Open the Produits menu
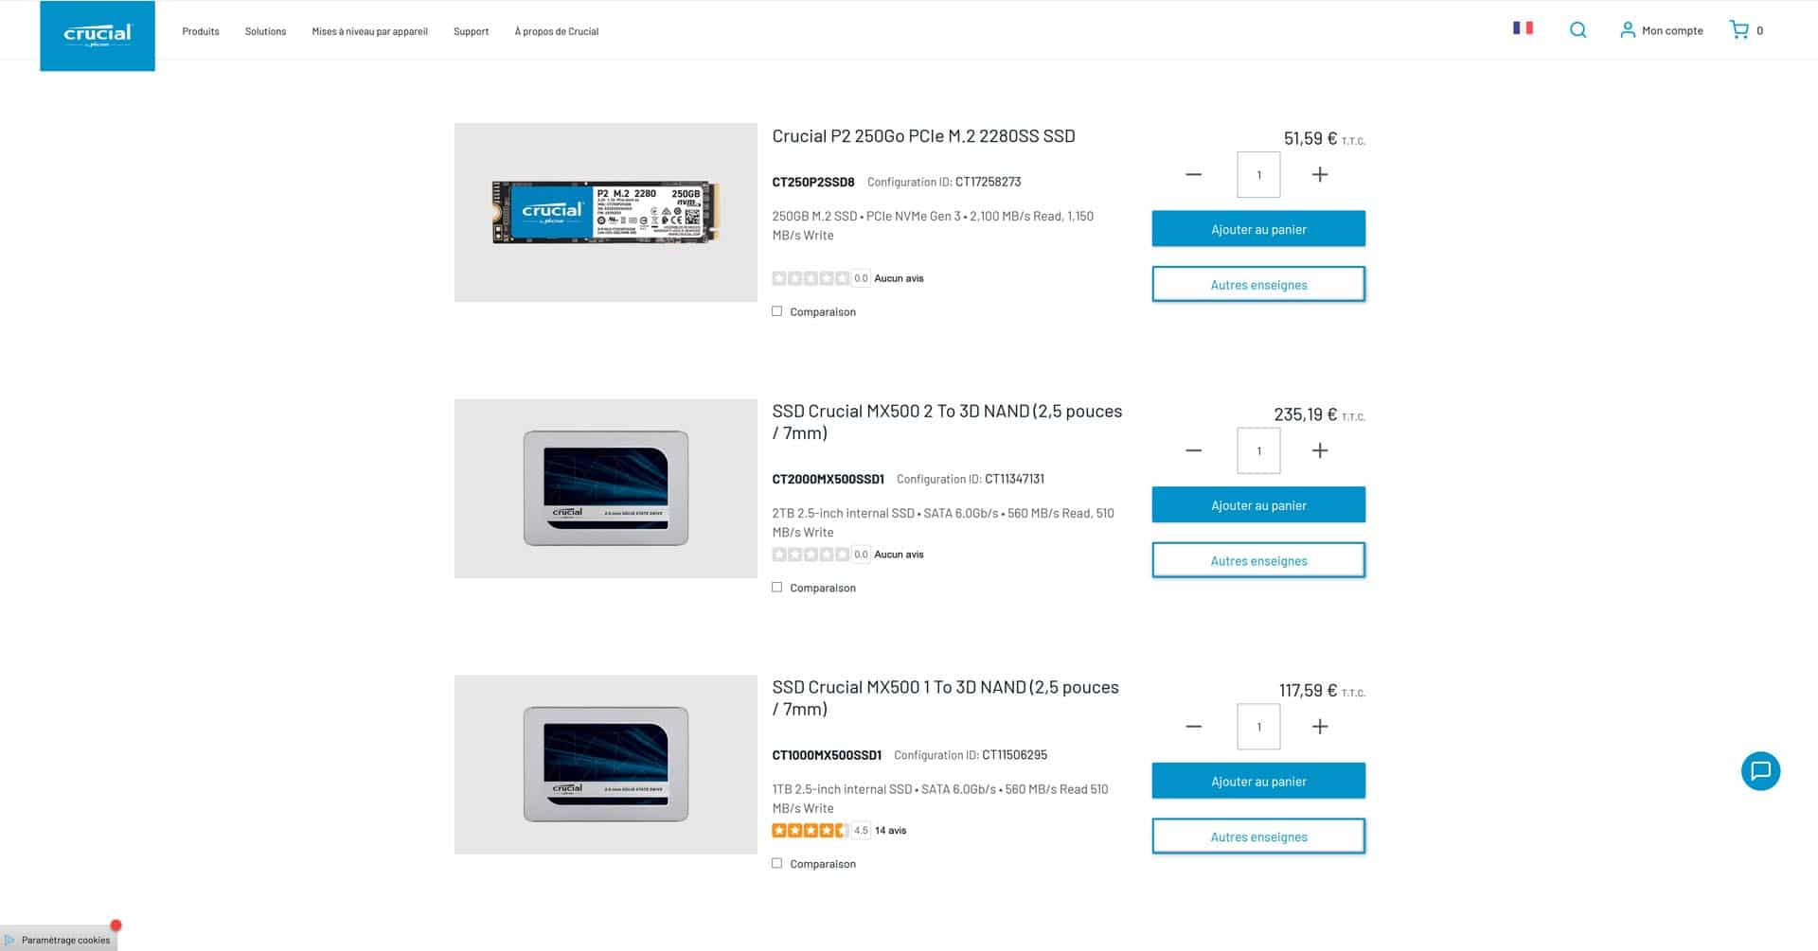The width and height of the screenshot is (1818, 951). tap(201, 31)
